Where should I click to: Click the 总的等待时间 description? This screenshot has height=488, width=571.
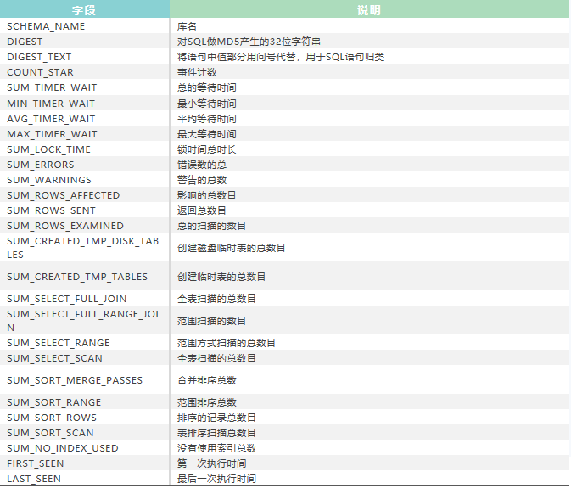207,87
